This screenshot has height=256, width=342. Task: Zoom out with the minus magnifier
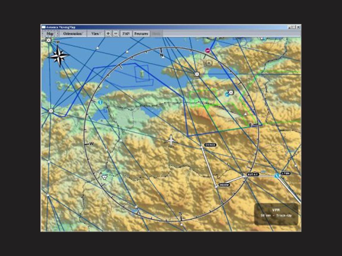tap(116, 34)
